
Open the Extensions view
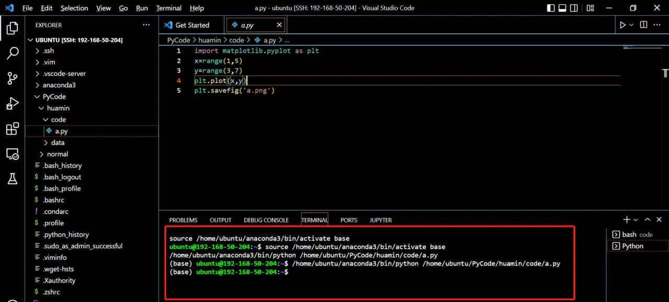point(13,129)
